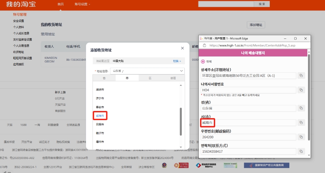Open 个人交易信息 in the sidebar
Screen dimensions: 325x173
point(21,46)
